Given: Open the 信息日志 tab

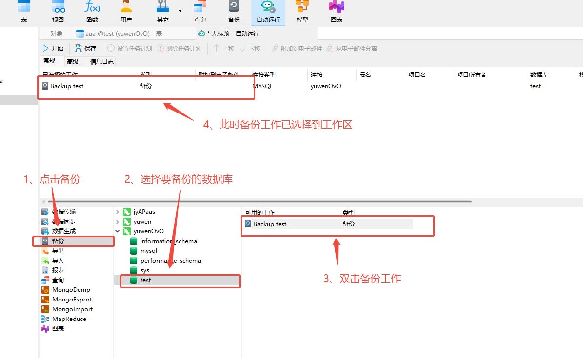Looking at the screenshot, I should pyautogui.click(x=101, y=61).
